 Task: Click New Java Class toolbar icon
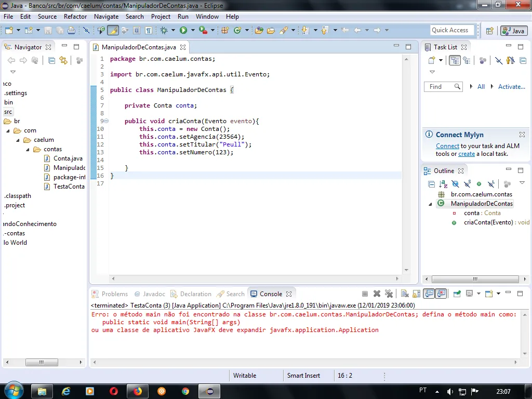coord(237,31)
